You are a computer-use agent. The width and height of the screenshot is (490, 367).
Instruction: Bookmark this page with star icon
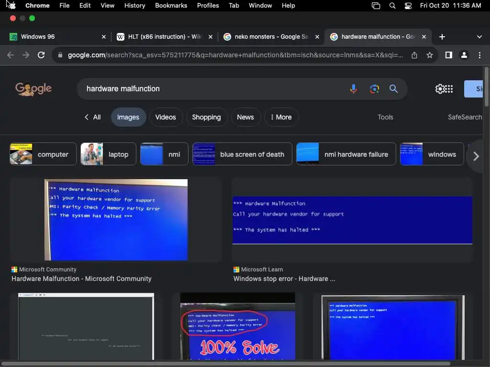430,55
